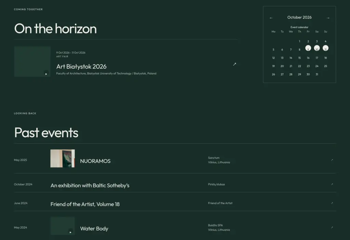Go to next month in calendar
The width and height of the screenshot is (350, 240).
(328, 18)
